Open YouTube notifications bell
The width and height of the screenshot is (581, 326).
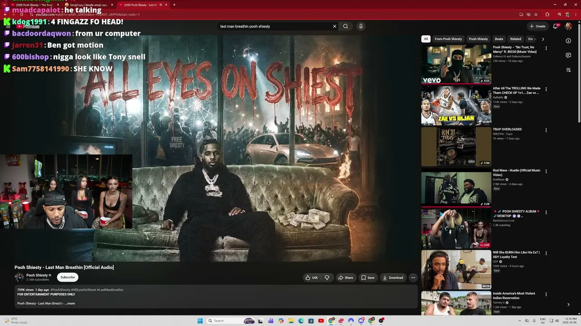555,26
